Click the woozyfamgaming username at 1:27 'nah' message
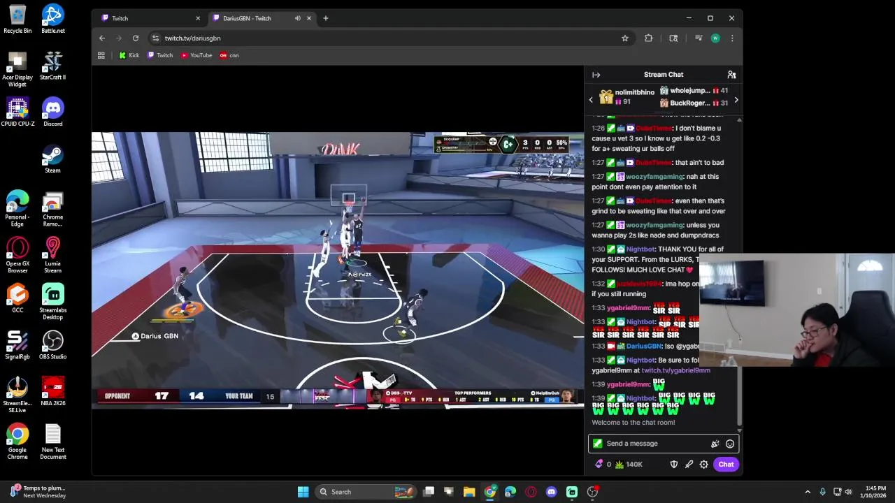This screenshot has height=503, width=895. [654, 177]
